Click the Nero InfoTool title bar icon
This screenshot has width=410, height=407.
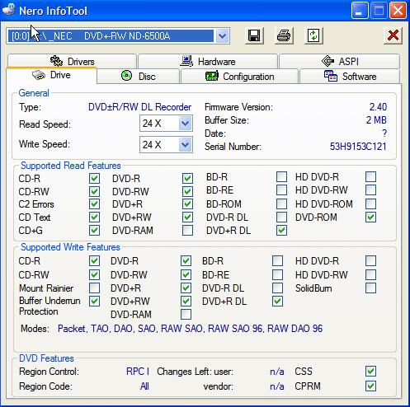click(8, 10)
